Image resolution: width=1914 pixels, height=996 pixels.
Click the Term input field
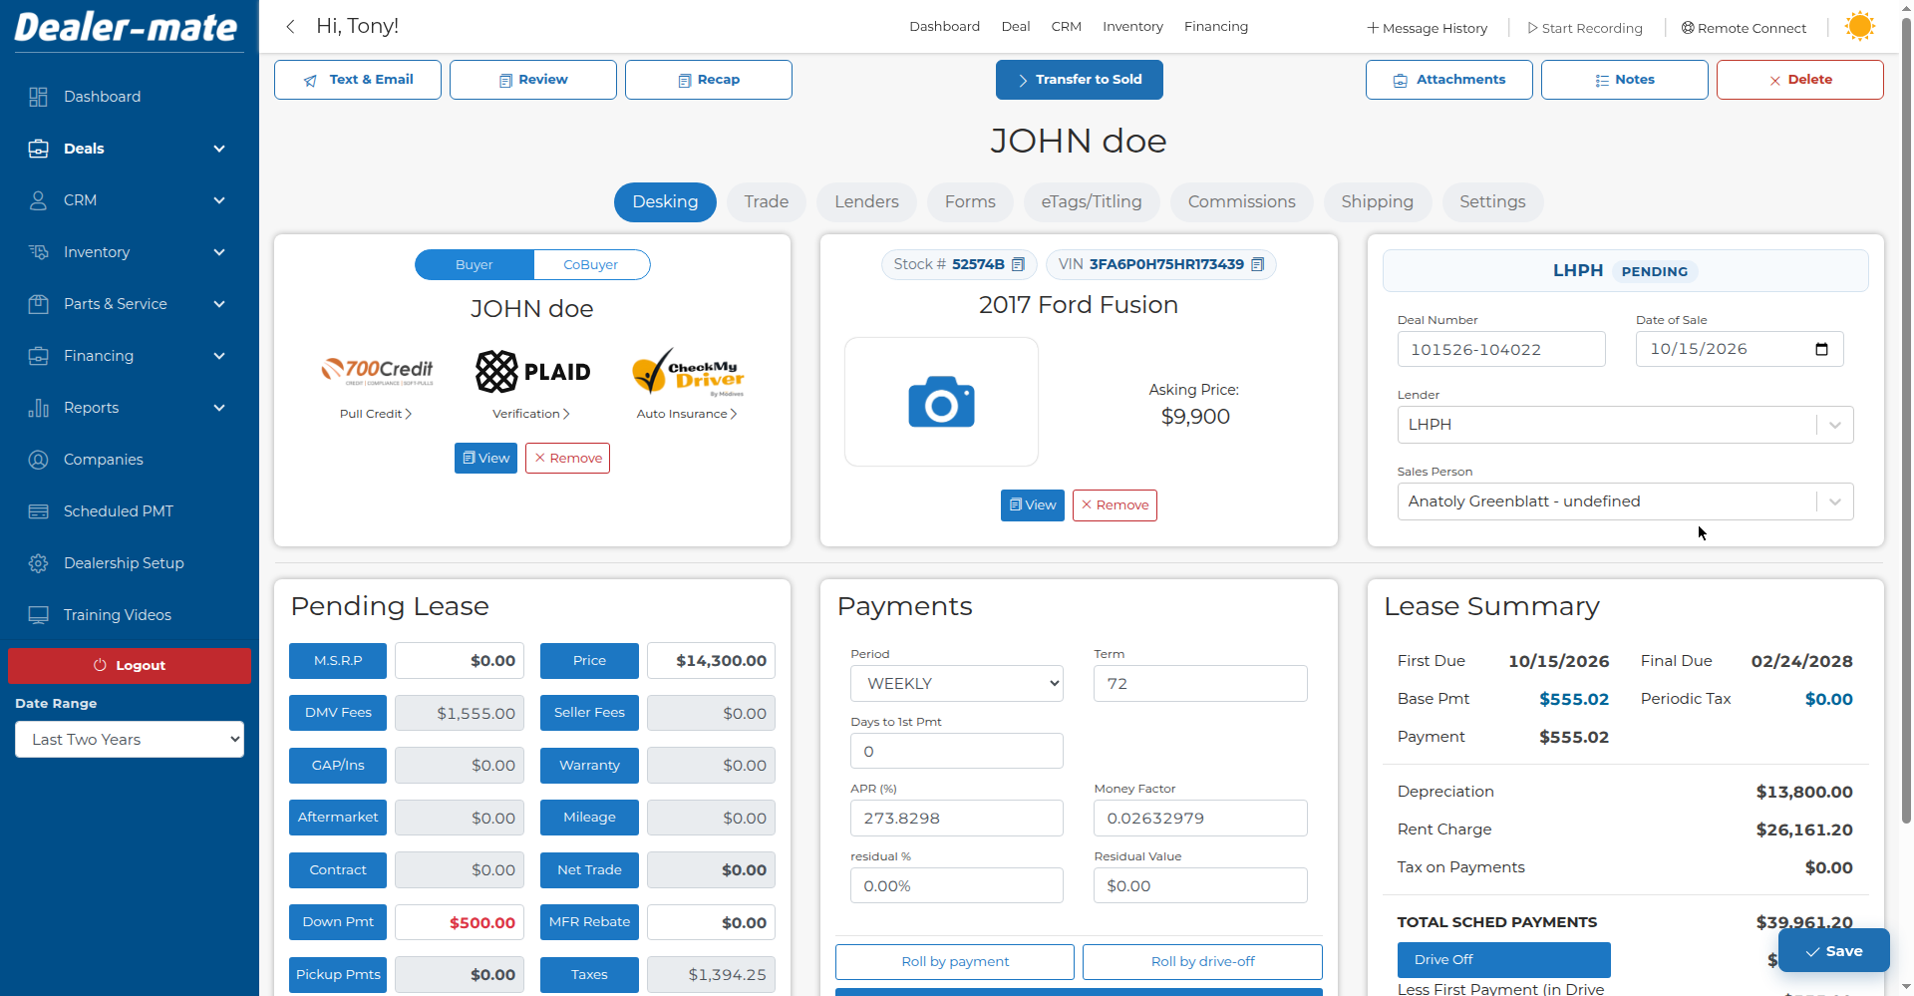(1200, 684)
